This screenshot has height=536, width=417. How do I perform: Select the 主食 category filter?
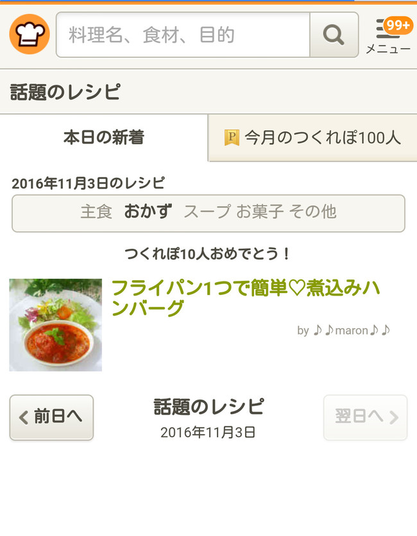pyautogui.click(x=96, y=212)
